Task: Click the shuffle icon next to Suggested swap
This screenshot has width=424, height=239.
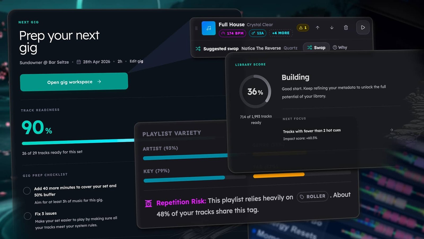Action: click(x=198, y=49)
